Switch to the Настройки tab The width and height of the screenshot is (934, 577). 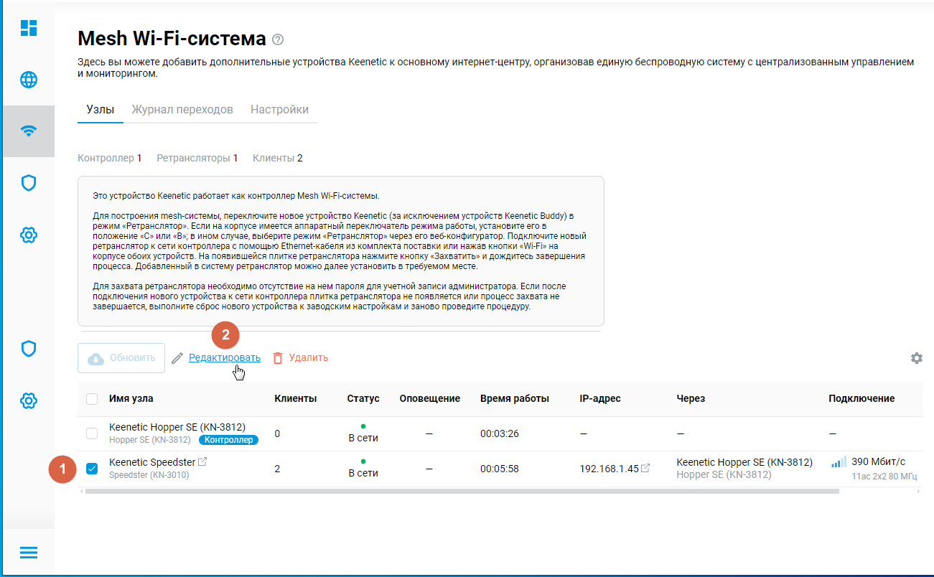click(x=279, y=110)
